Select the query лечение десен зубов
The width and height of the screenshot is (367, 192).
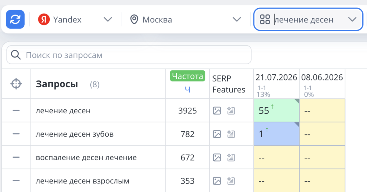click(75, 134)
